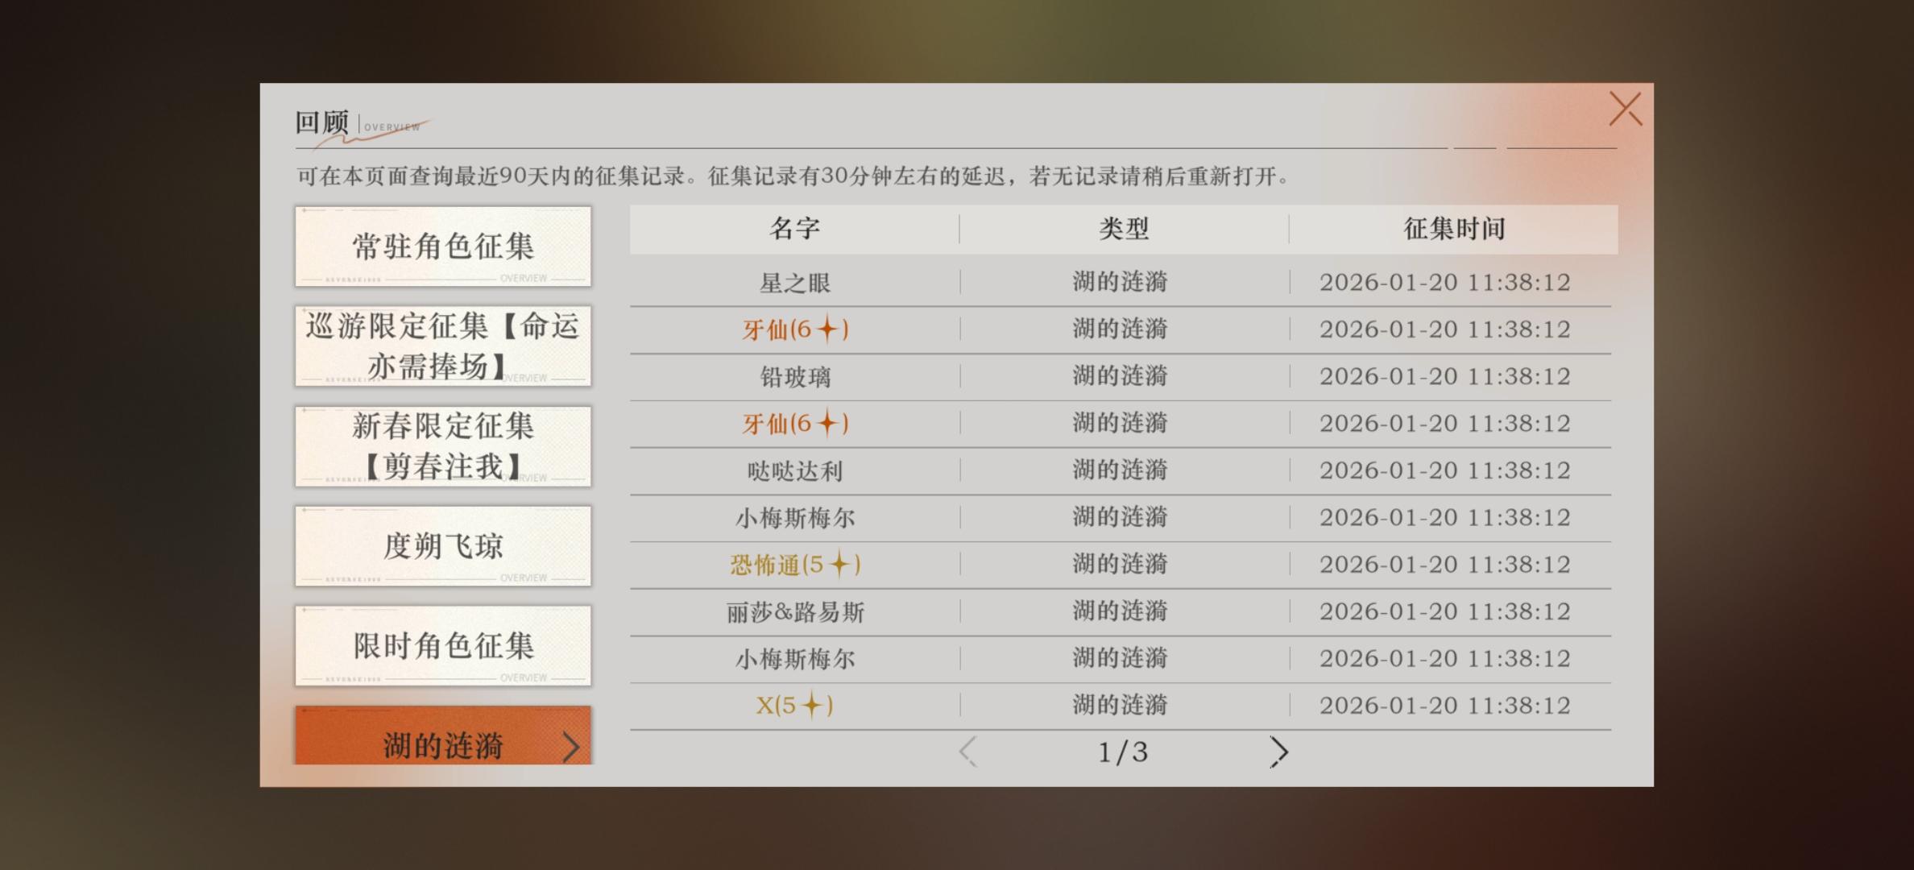
Task: Close the 回顾 overview dialog
Action: click(1625, 109)
